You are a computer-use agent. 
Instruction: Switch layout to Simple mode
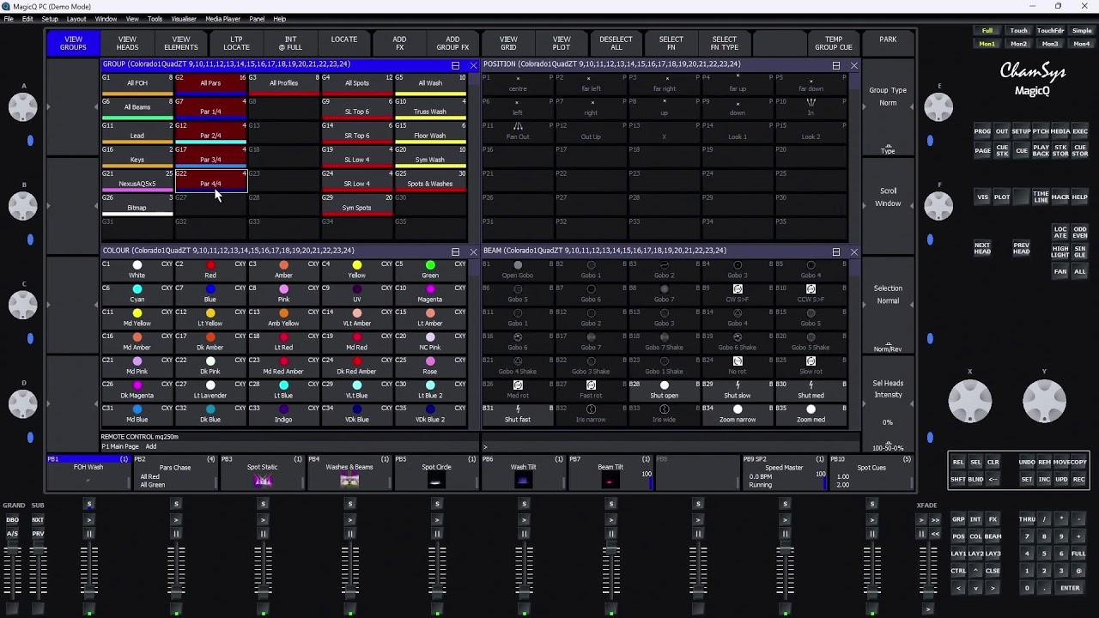pyautogui.click(x=1082, y=31)
